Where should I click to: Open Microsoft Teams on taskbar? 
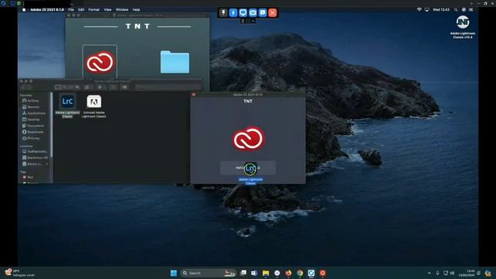(x=254, y=273)
